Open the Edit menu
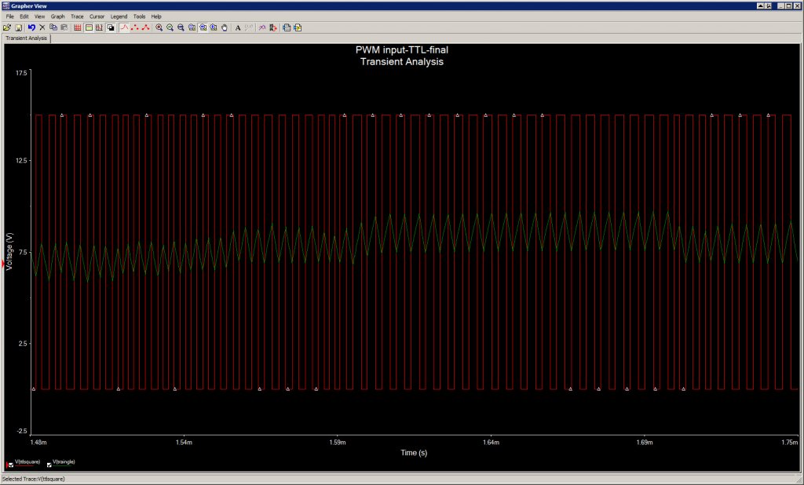This screenshot has width=804, height=485. [24, 16]
